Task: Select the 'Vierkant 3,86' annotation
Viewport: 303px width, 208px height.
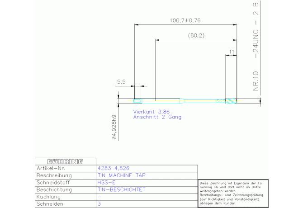Action: coord(151,111)
